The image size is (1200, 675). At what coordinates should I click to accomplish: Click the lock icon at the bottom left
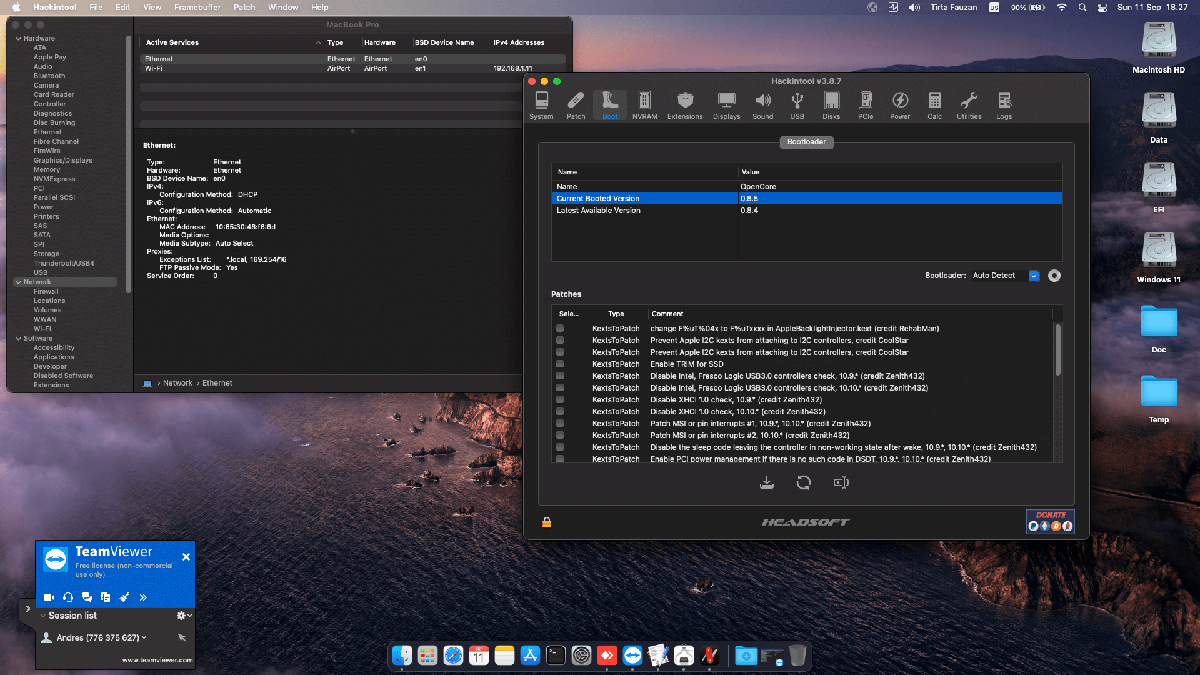pos(547,522)
